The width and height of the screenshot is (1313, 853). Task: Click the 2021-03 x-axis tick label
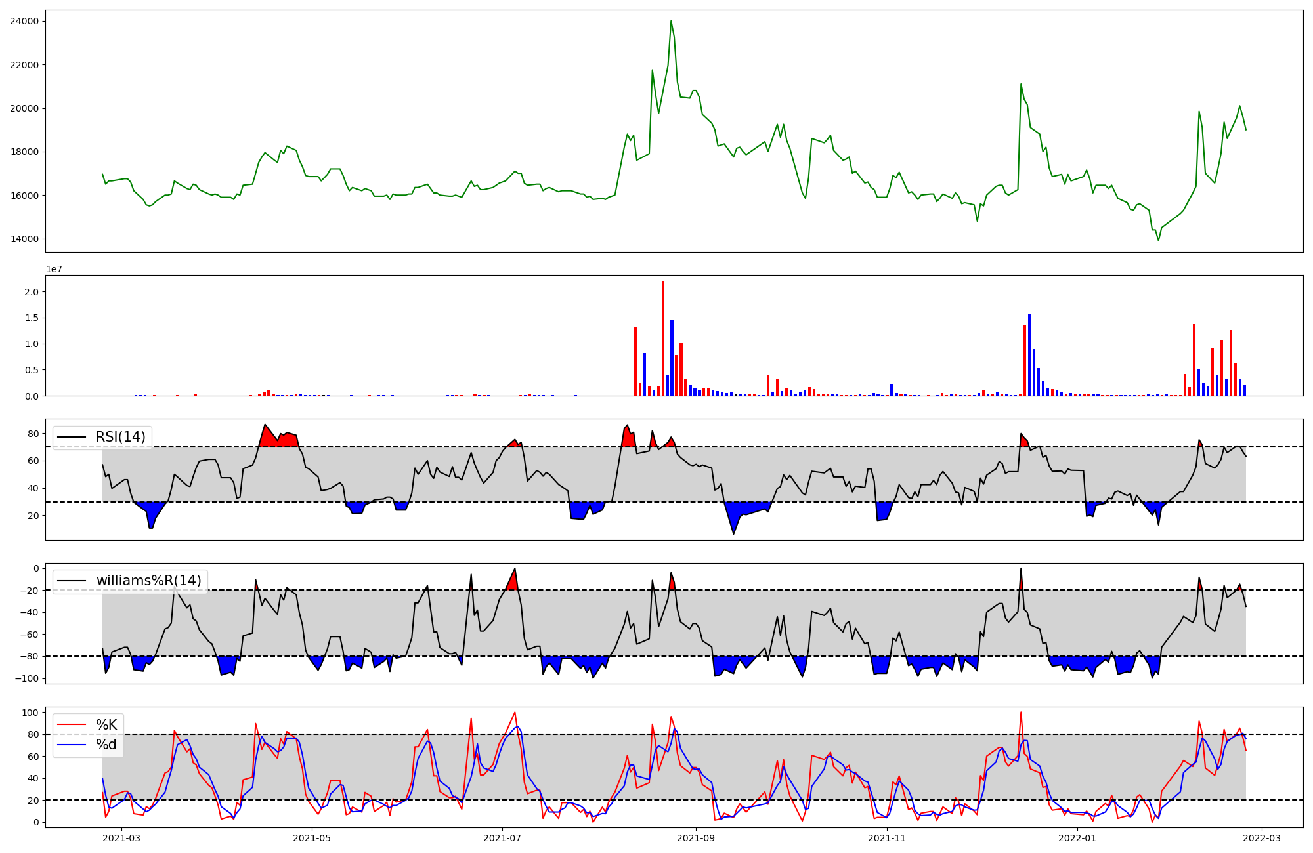pyautogui.click(x=121, y=838)
